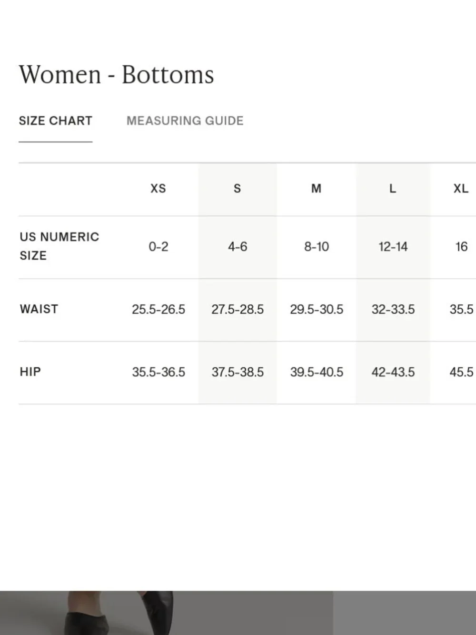The image size is (476, 635).
Task: Click the Women - Bottoms heading
Action: pos(116,75)
